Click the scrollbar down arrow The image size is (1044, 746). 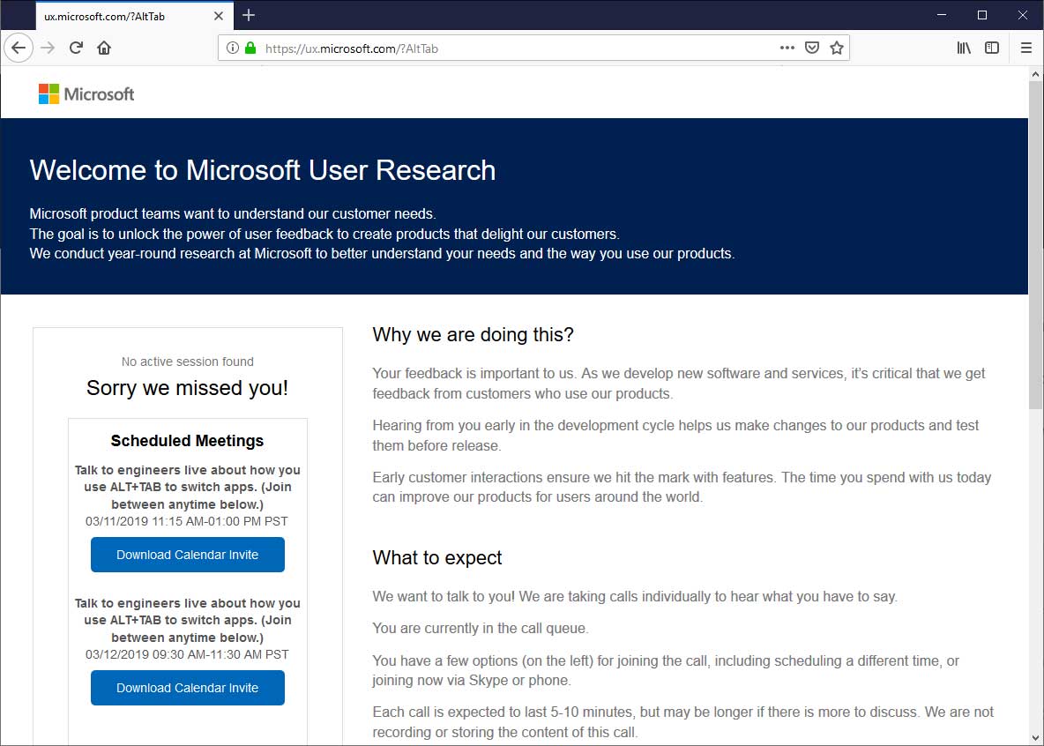(x=1035, y=737)
